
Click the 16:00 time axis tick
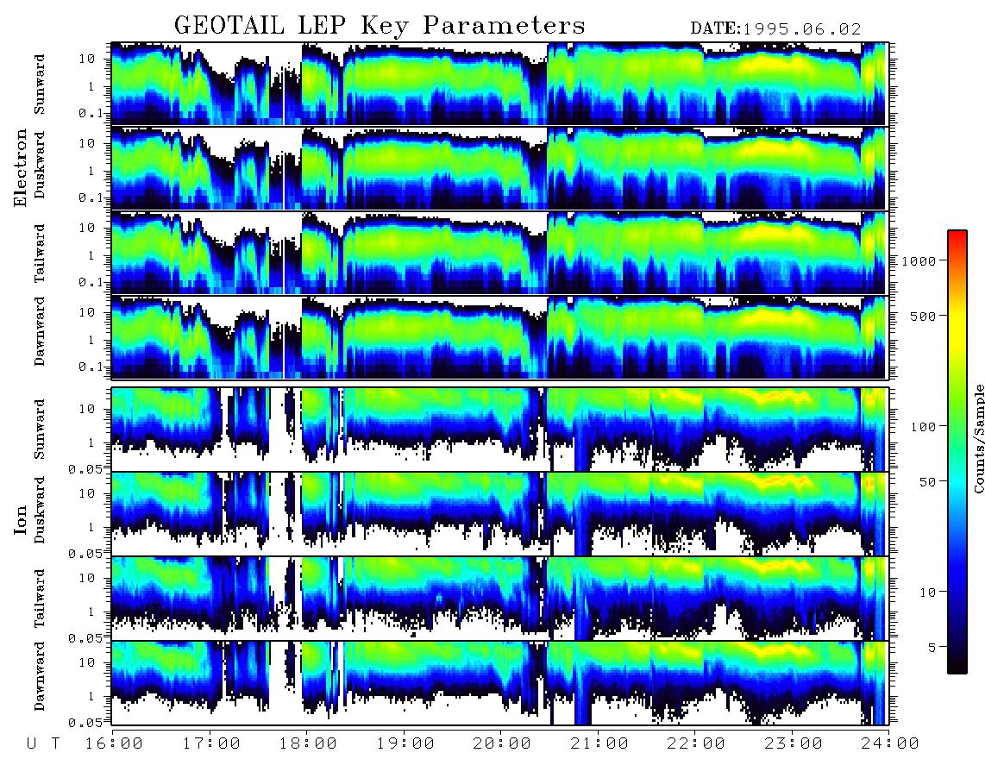[x=112, y=744]
